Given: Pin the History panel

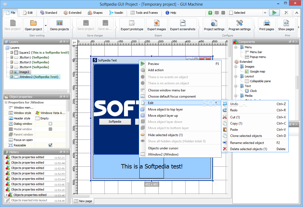Looking at the screenshot, I should (64, 152).
